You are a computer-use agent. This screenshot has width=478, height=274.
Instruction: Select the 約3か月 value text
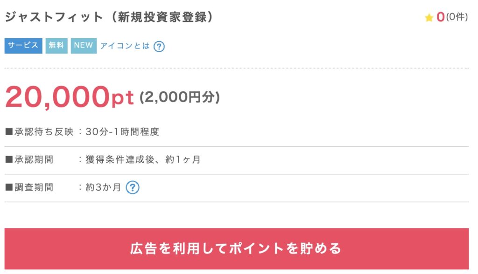point(103,187)
